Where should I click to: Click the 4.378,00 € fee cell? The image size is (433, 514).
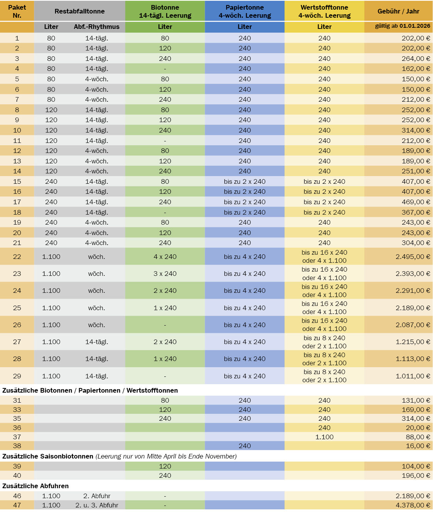[x=413, y=505]
